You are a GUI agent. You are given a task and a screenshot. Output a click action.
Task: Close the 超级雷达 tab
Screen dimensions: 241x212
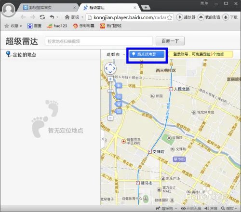(x=135, y=8)
